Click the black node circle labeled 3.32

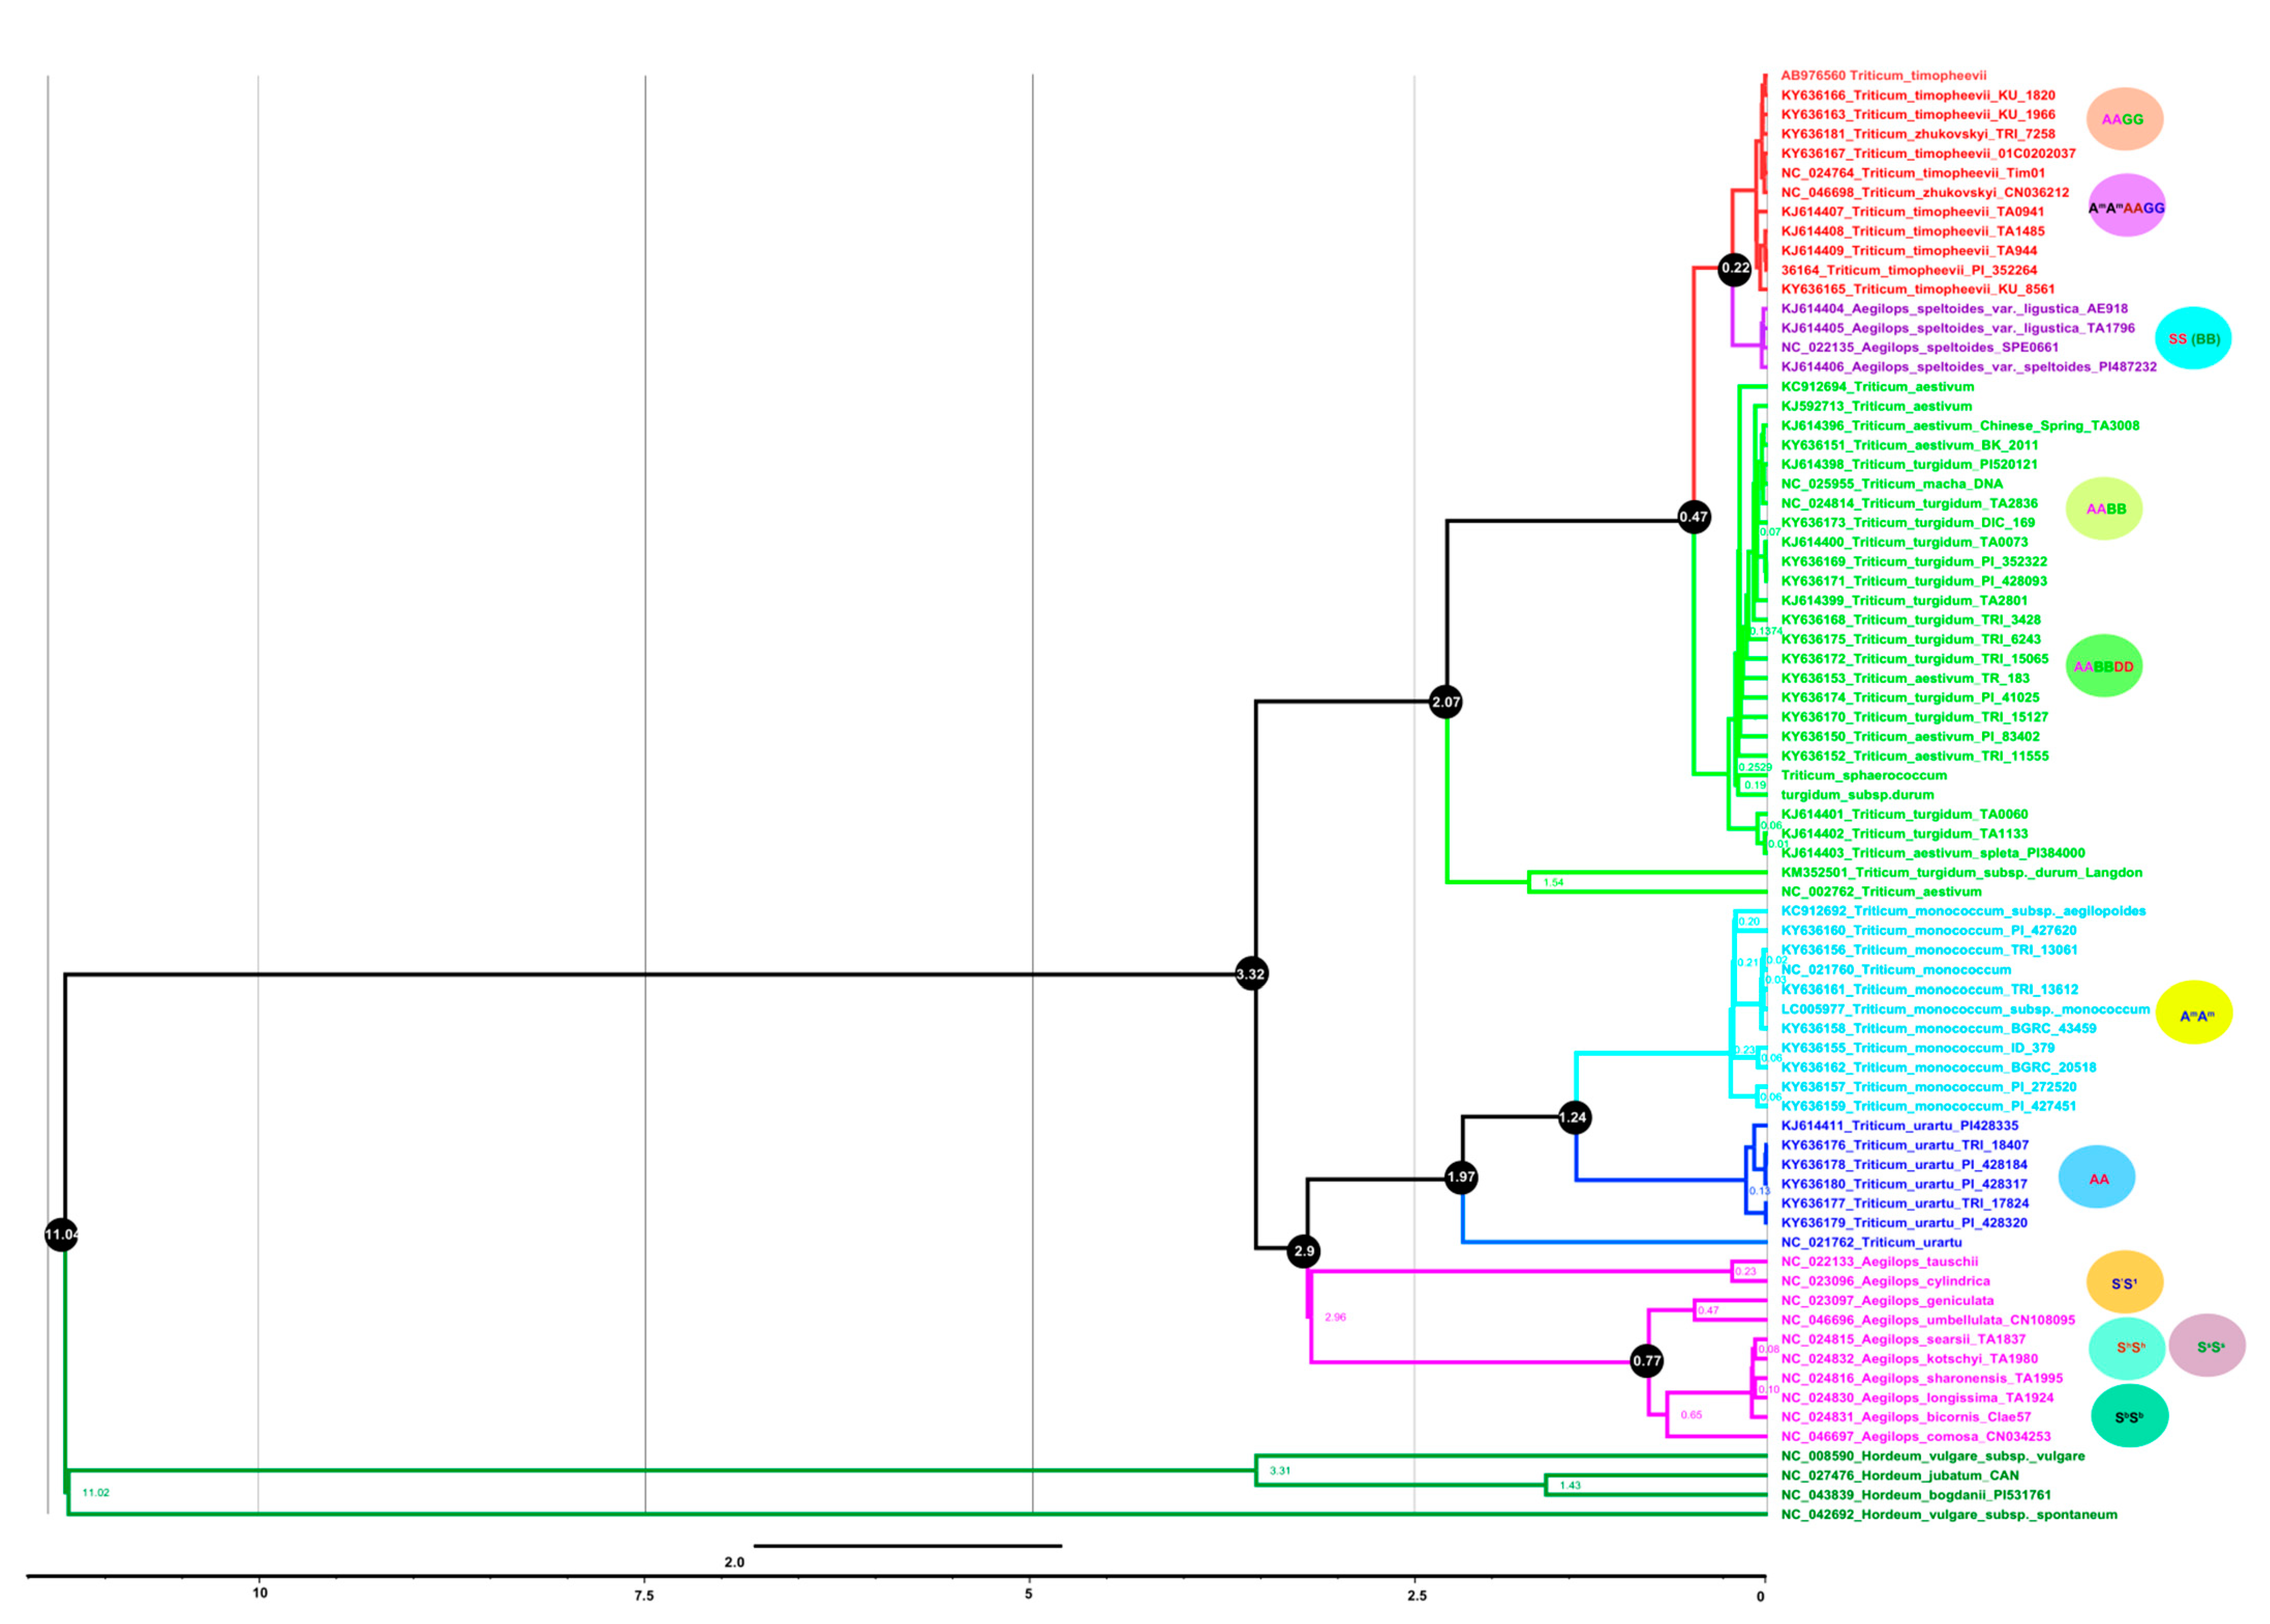1251,973
